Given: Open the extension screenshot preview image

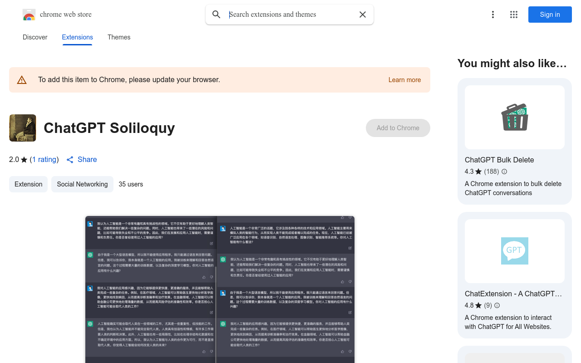Looking at the screenshot, I should [220, 289].
